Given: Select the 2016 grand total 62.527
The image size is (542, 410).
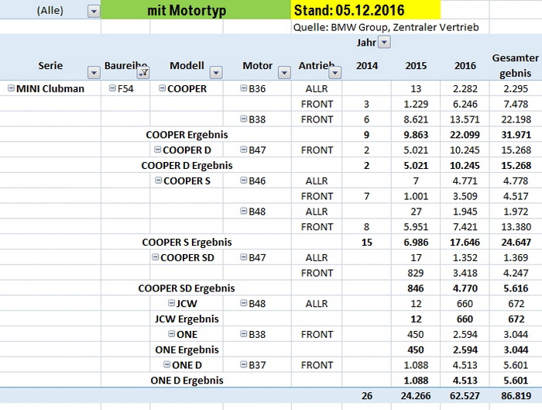Looking at the screenshot, I should coord(465,395).
